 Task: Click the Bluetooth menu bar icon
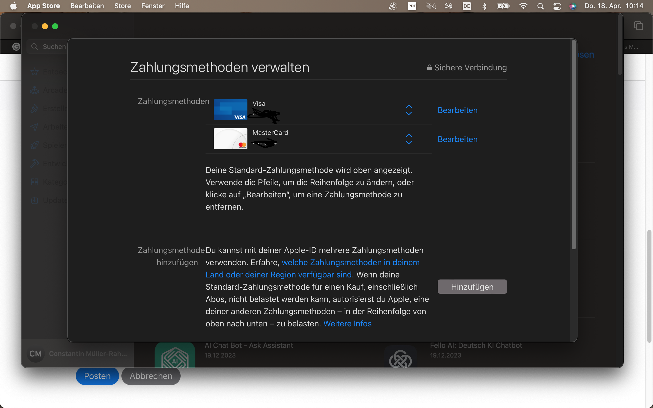click(x=484, y=6)
